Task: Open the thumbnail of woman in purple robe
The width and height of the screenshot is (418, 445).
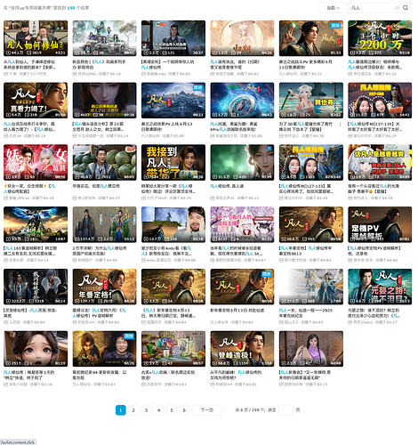Action: click(x=311, y=349)
